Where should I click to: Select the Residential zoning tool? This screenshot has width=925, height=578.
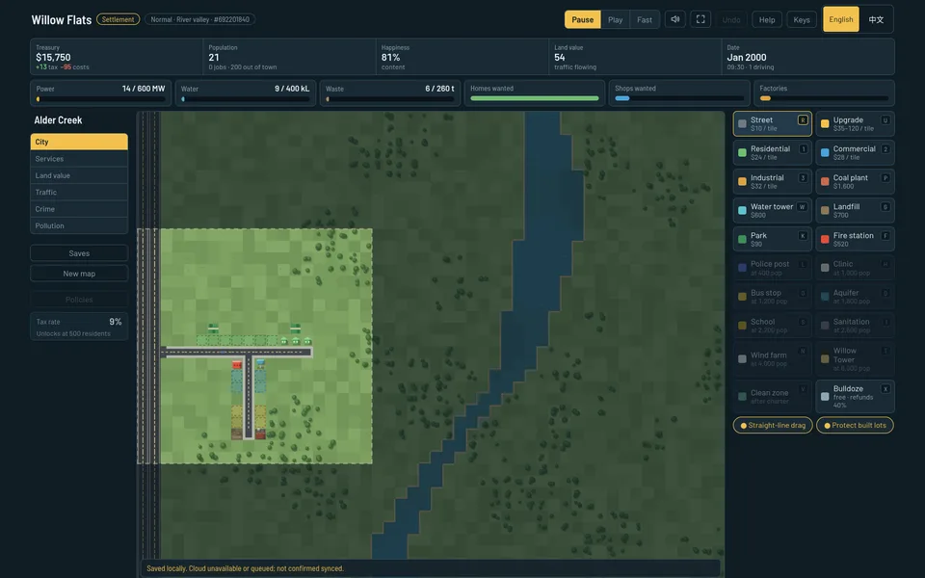click(x=772, y=153)
